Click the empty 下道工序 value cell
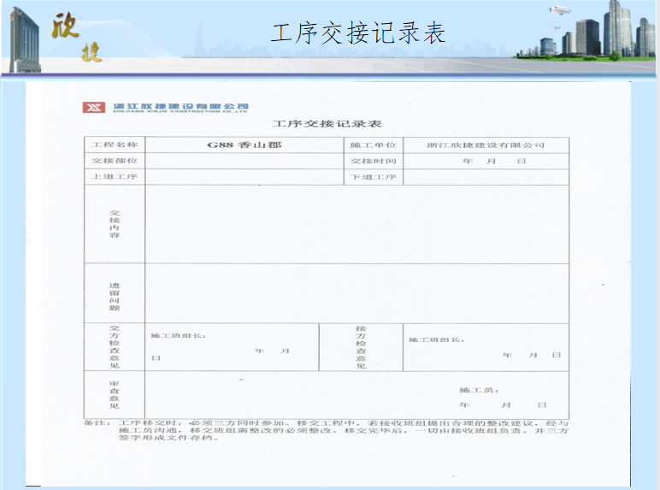The image size is (660, 490). click(486, 177)
